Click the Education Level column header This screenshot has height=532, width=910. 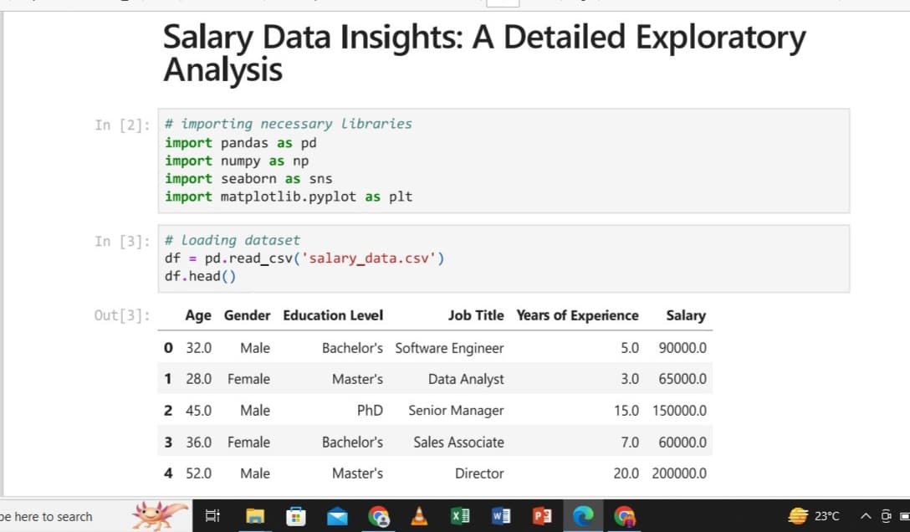[x=333, y=315]
